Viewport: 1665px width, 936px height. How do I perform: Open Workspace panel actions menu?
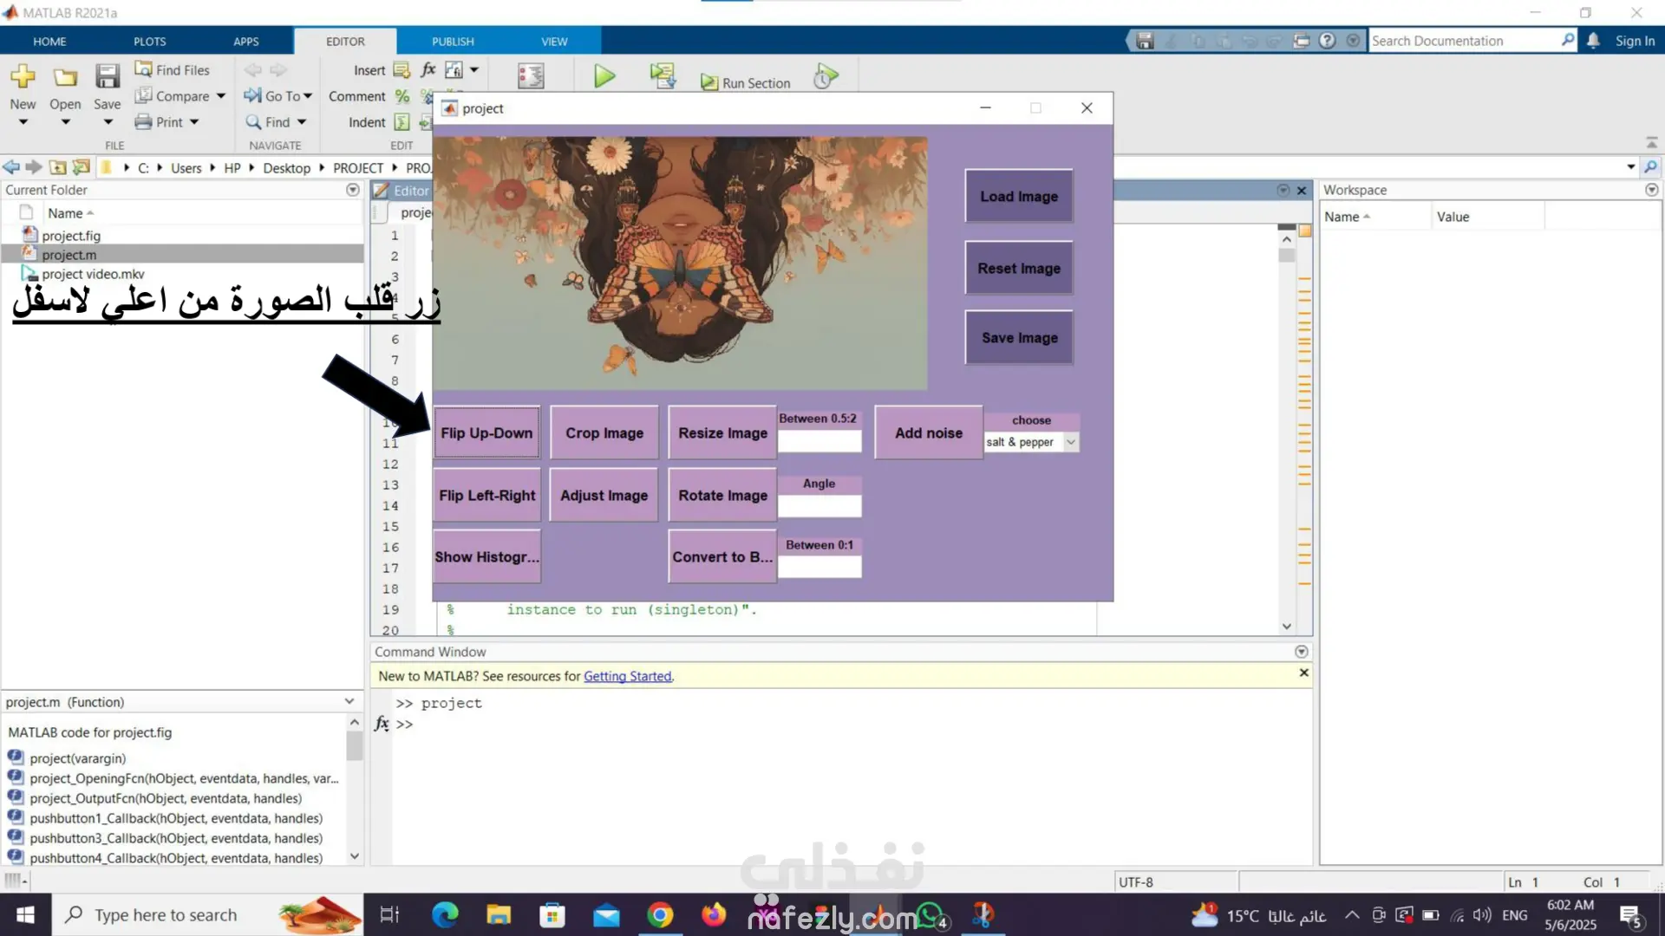(1652, 190)
